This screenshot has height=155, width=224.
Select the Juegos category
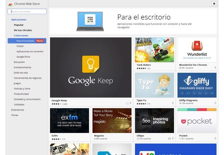[17, 83]
